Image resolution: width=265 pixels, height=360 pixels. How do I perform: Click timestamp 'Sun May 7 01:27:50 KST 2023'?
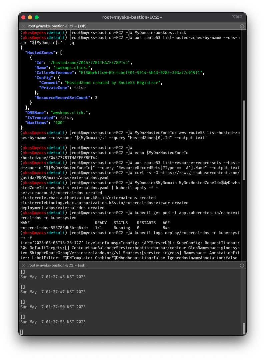tap(53, 307)
